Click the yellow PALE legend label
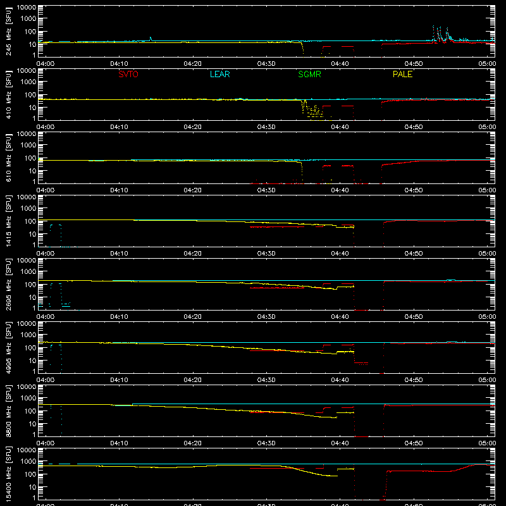This screenshot has width=506, height=506. point(402,74)
